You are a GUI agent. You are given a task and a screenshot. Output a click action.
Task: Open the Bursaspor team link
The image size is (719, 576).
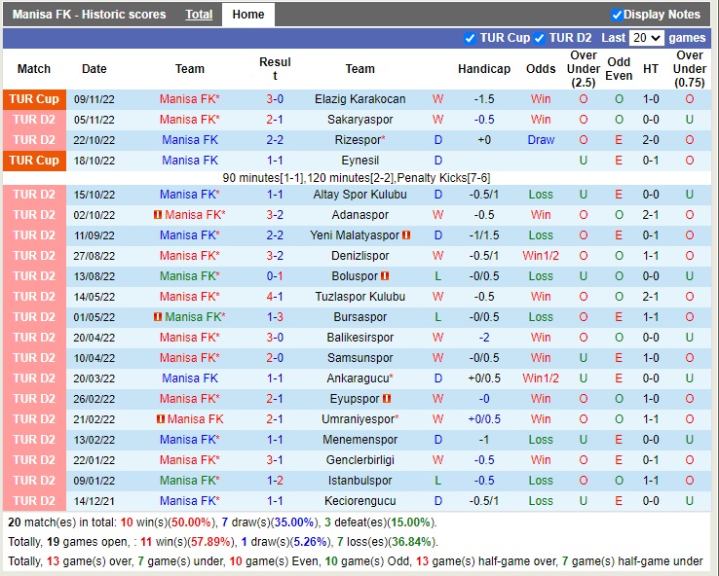(359, 317)
